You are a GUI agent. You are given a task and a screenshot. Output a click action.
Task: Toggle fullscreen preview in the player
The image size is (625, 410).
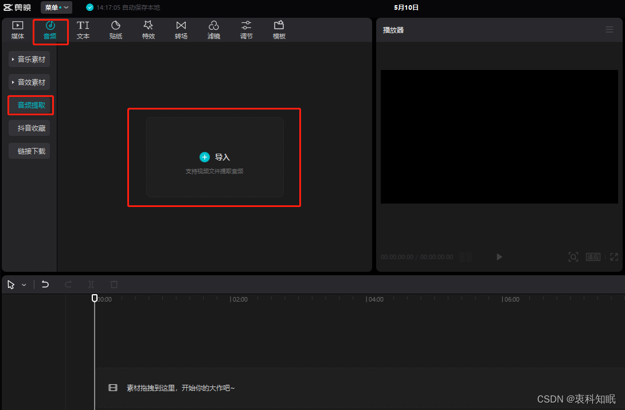click(x=614, y=257)
